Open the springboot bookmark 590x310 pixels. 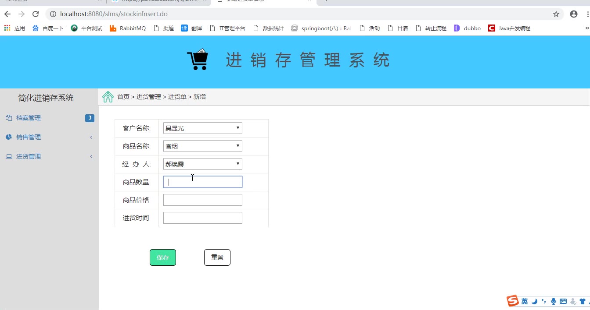tap(321, 28)
